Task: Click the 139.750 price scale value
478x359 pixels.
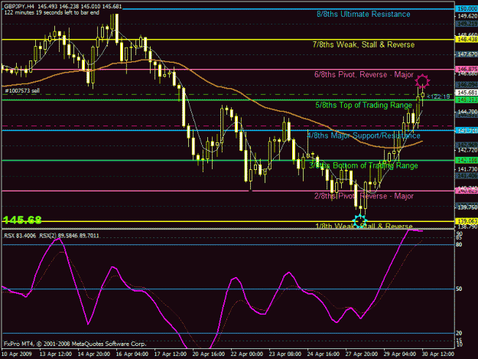Action: click(x=467, y=207)
